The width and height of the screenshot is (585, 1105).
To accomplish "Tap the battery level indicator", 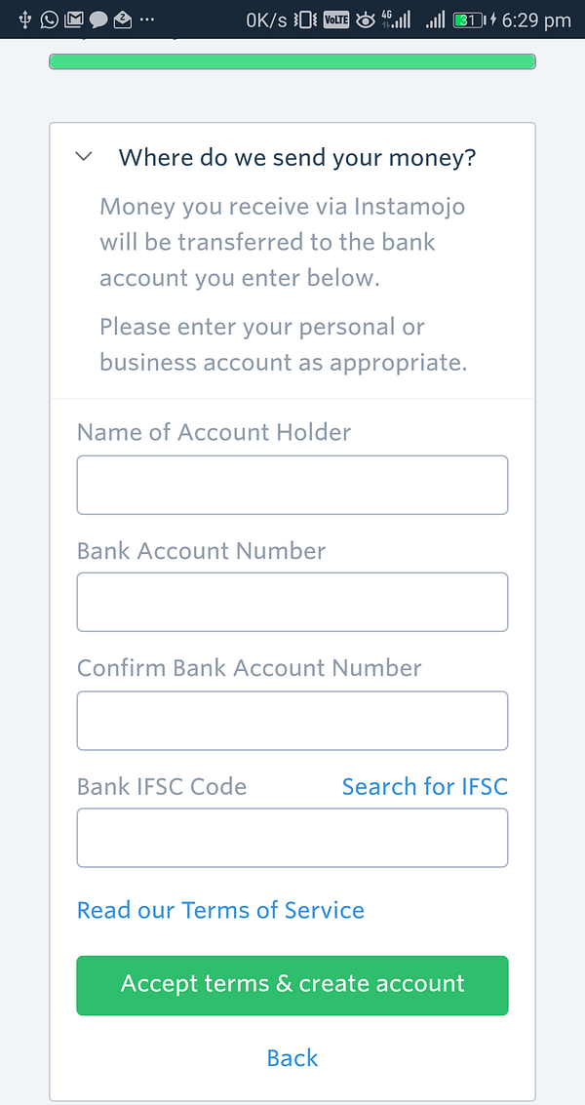I will pos(470,20).
